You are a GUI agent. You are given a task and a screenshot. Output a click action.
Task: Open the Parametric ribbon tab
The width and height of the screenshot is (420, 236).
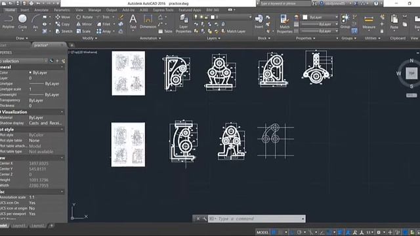point(62,10)
